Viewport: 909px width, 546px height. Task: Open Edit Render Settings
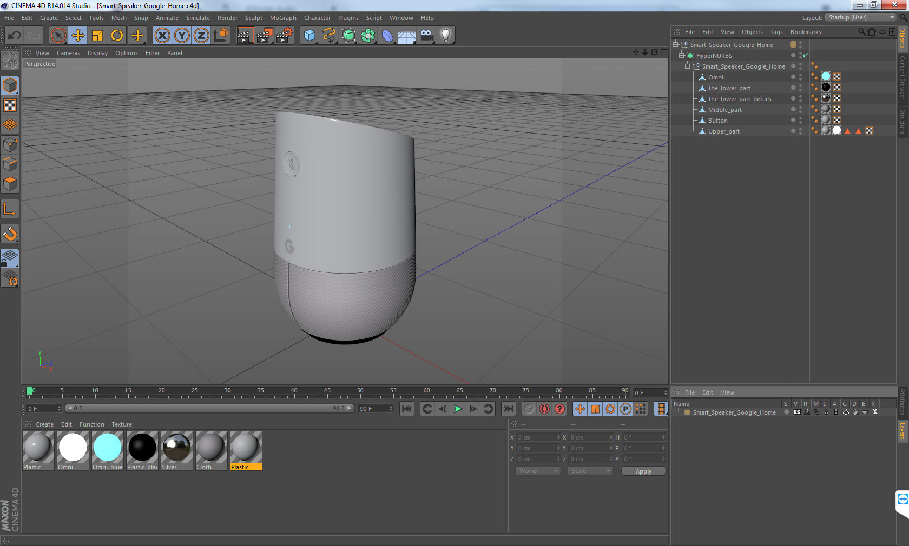(285, 36)
